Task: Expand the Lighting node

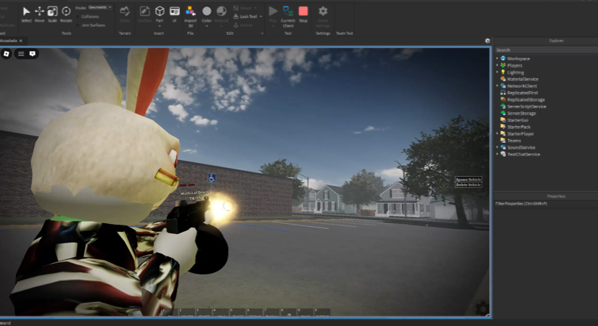Action: pyautogui.click(x=497, y=72)
